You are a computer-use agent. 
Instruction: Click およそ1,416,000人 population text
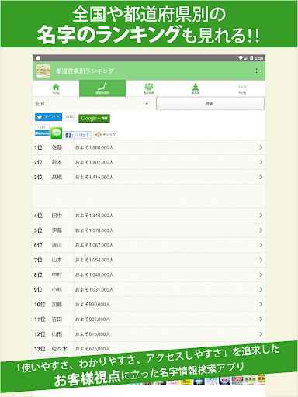click(94, 177)
